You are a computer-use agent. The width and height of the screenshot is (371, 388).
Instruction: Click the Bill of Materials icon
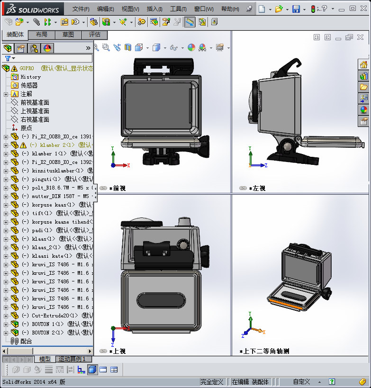click(154, 22)
